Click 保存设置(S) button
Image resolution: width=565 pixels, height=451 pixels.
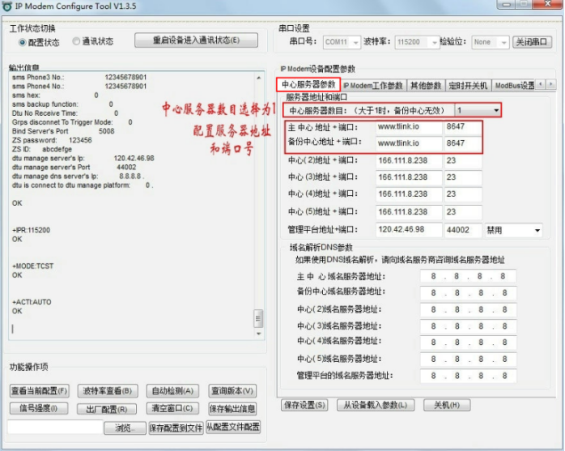click(305, 405)
